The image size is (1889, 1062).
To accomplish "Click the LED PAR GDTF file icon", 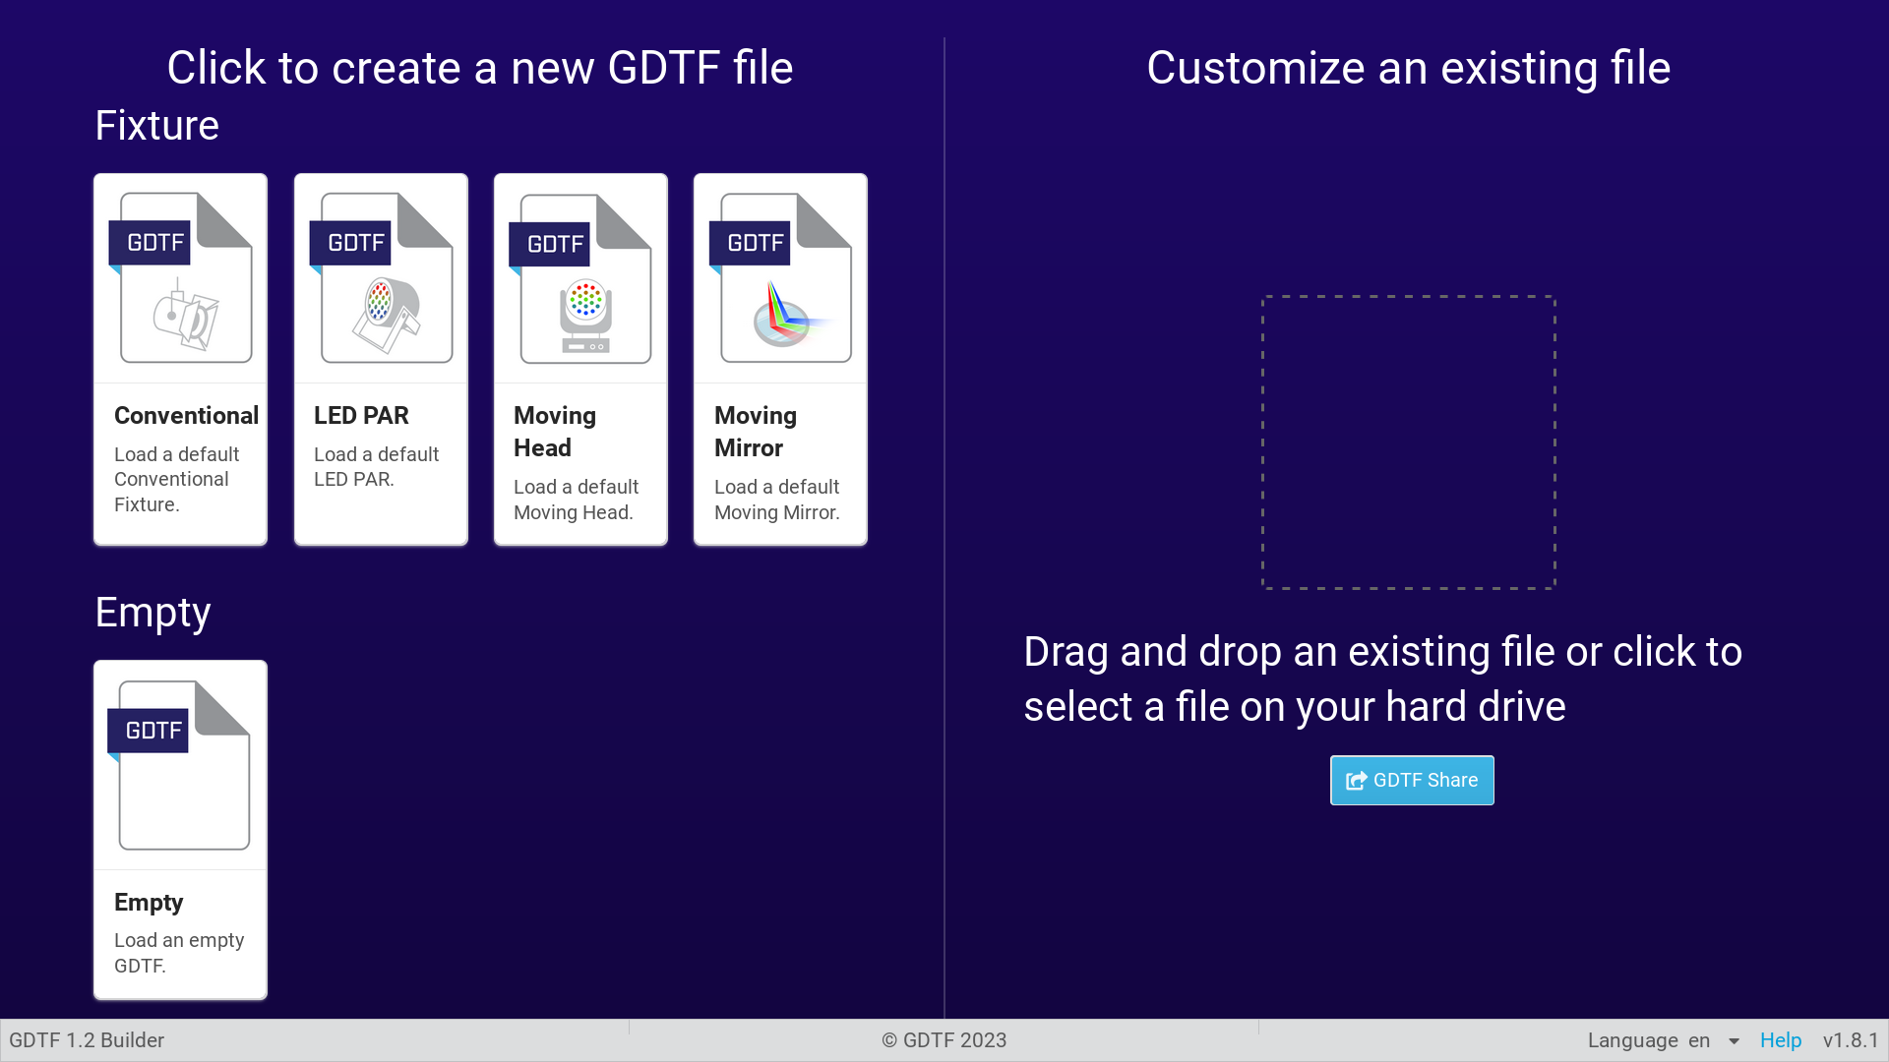I will pyautogui.click(x=382, y=278).
